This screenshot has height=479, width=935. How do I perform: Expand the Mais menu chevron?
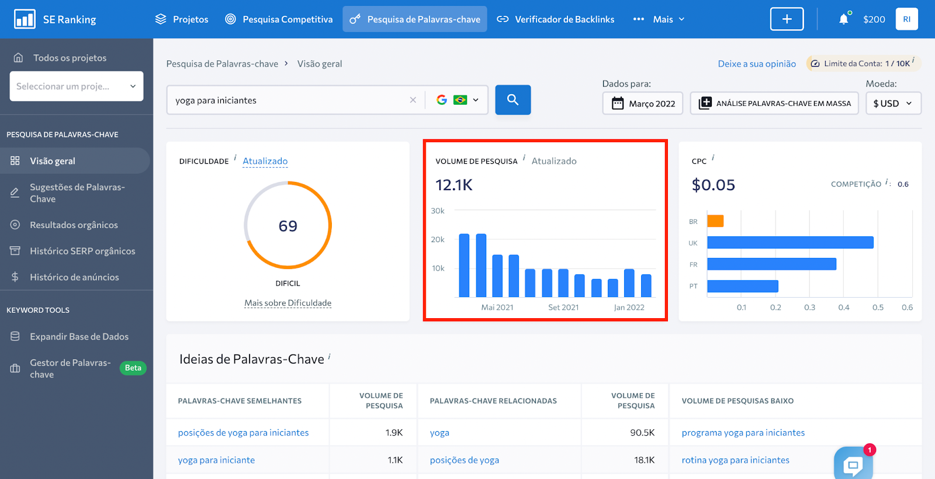pos(681,19)
